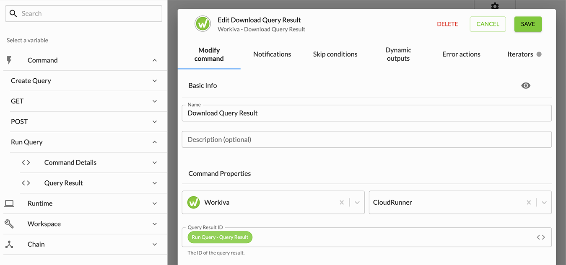This screenshot has height=265, width=566.
Task: Click the Command Details code brackets icon
Action: [26, 162]
